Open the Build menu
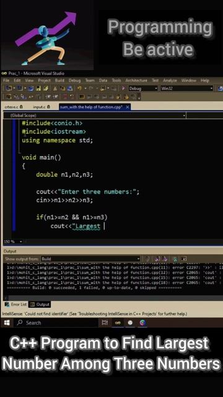Image resolution: width=223 pixels, height=397 pixels. click(59, 80)
